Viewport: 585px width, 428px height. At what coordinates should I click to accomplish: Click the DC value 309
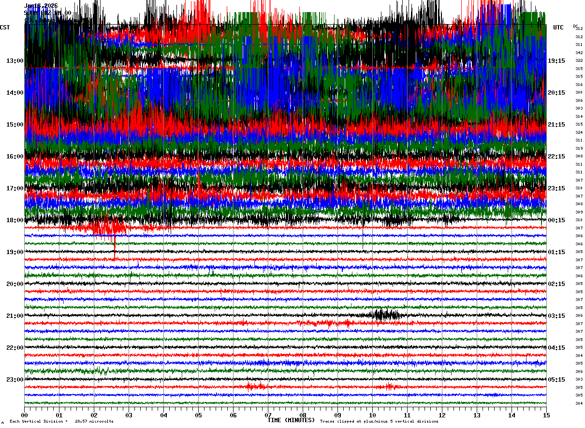click(x=579, y=212)
